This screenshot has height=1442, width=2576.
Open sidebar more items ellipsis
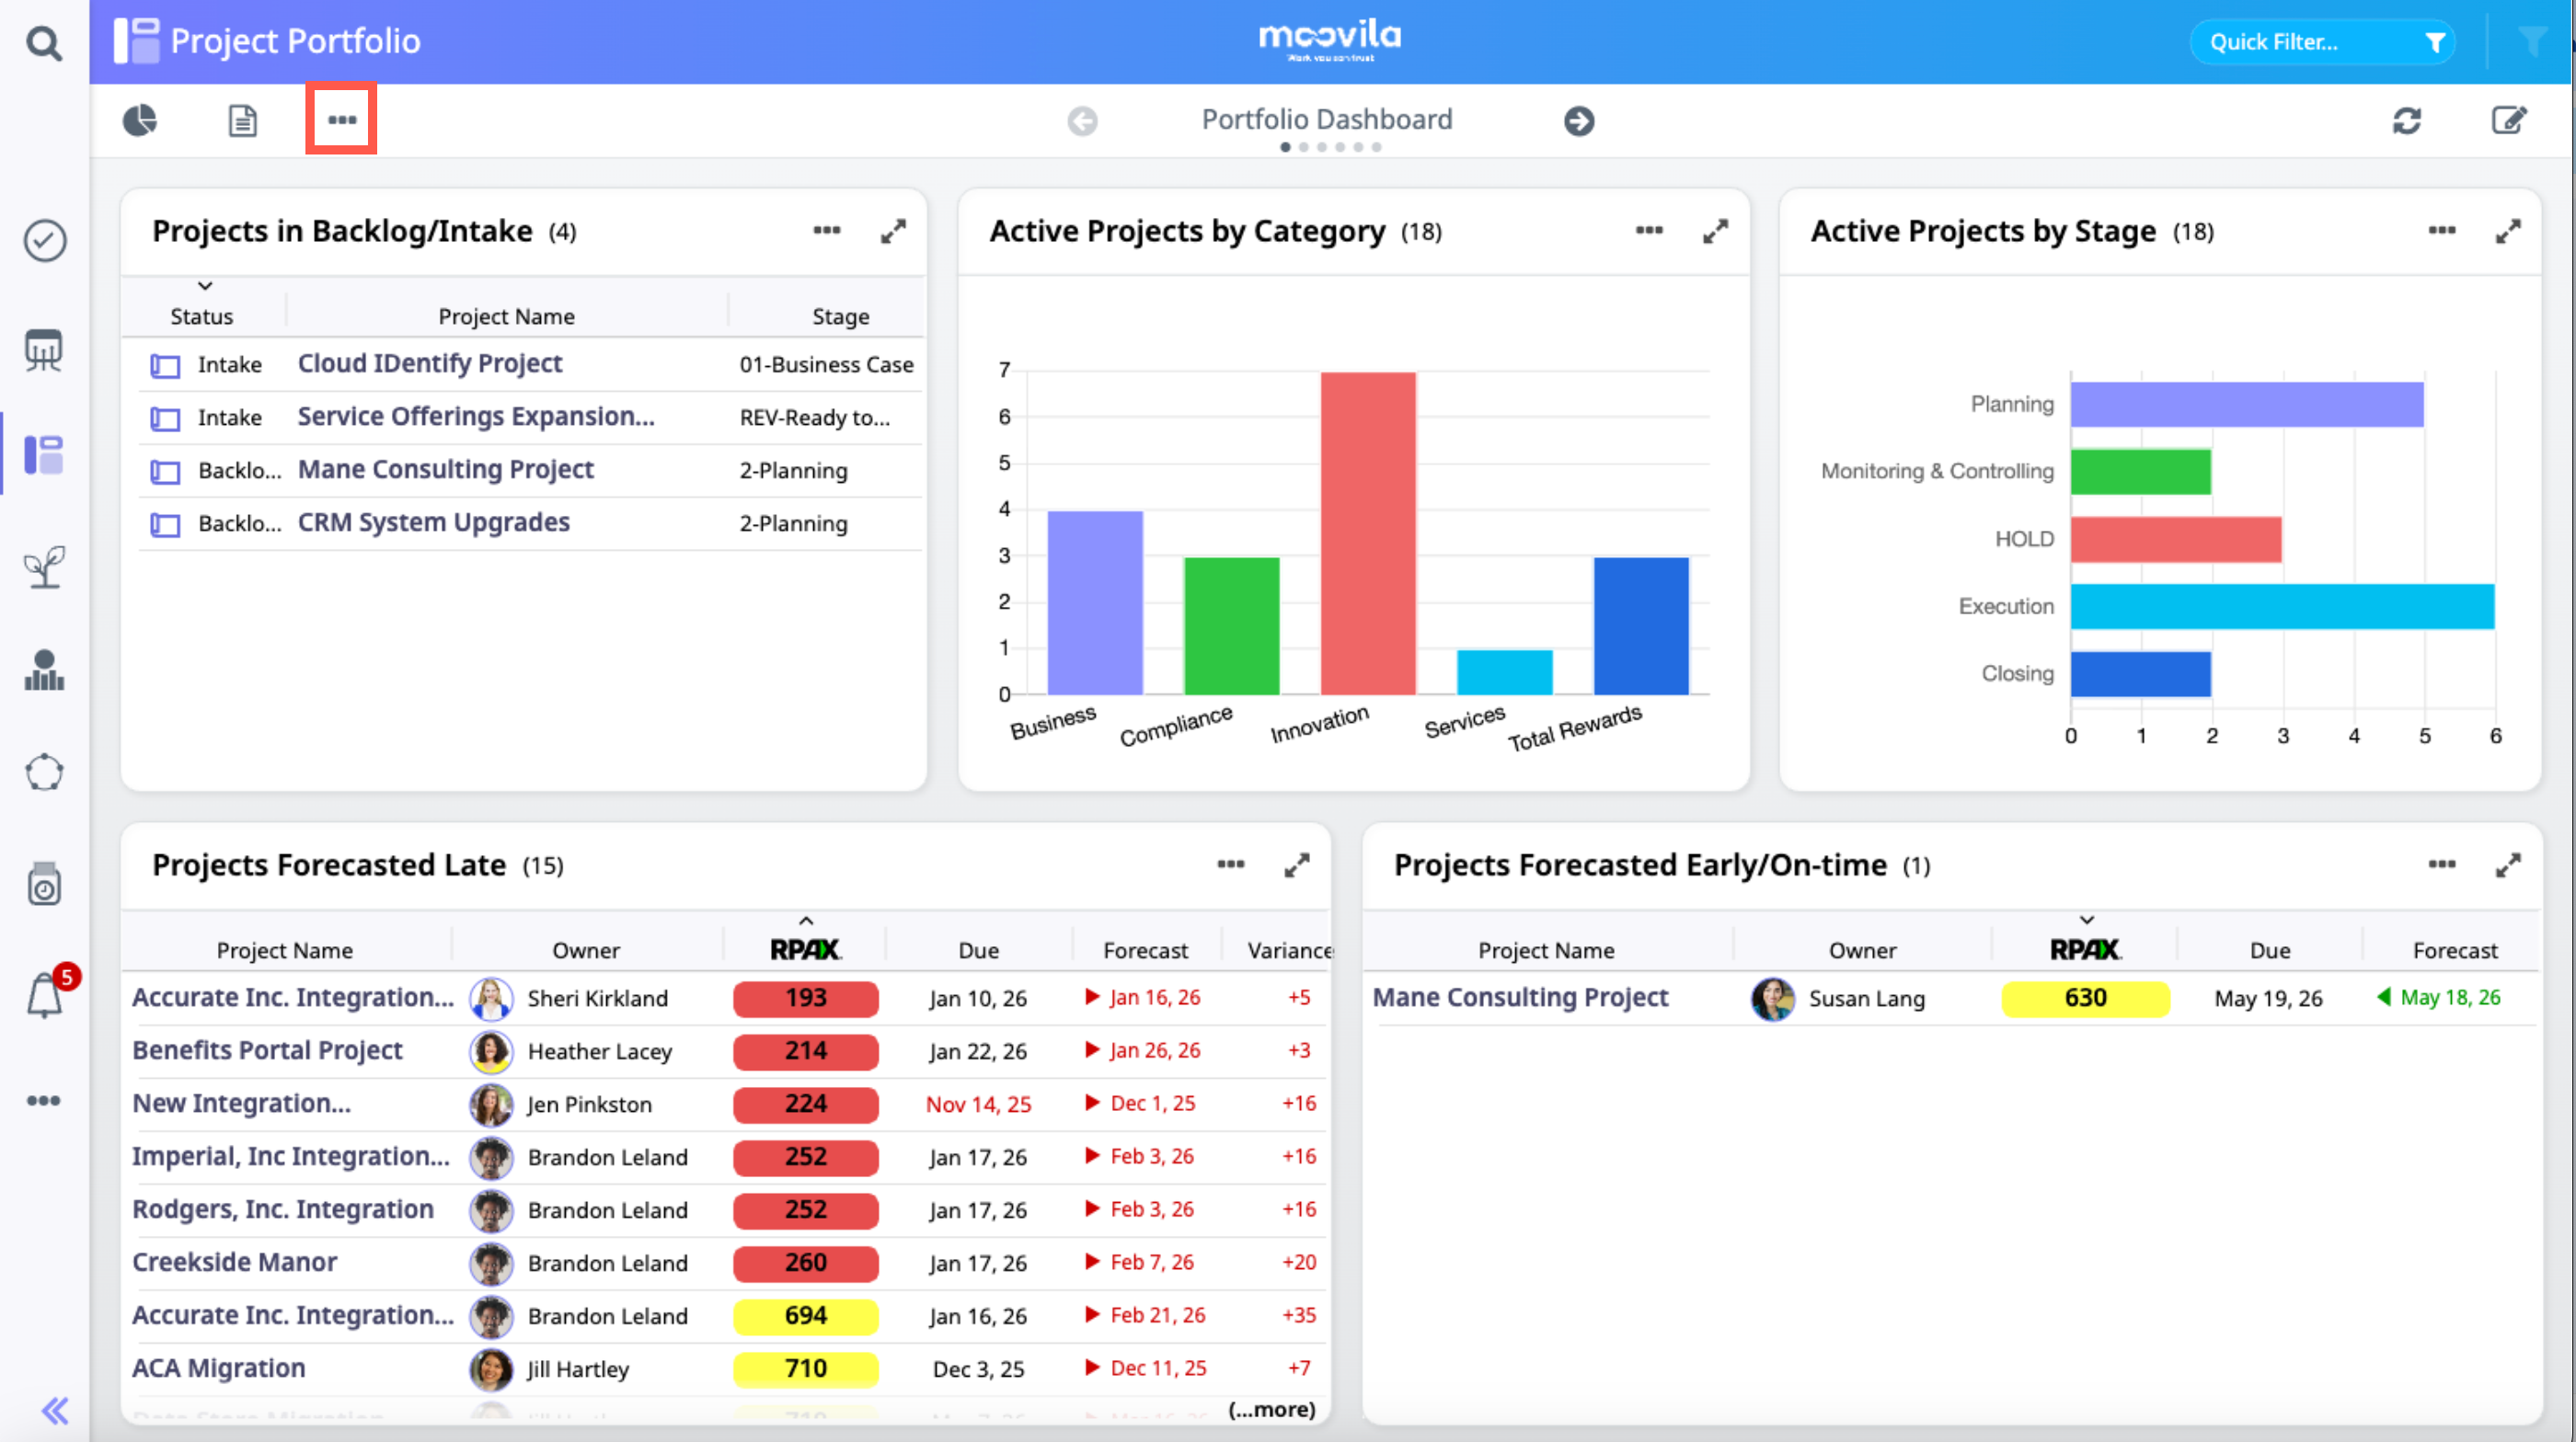43,1100
